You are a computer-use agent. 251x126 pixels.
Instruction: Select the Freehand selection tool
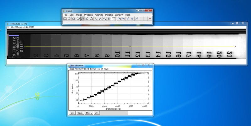pos(78,19)
